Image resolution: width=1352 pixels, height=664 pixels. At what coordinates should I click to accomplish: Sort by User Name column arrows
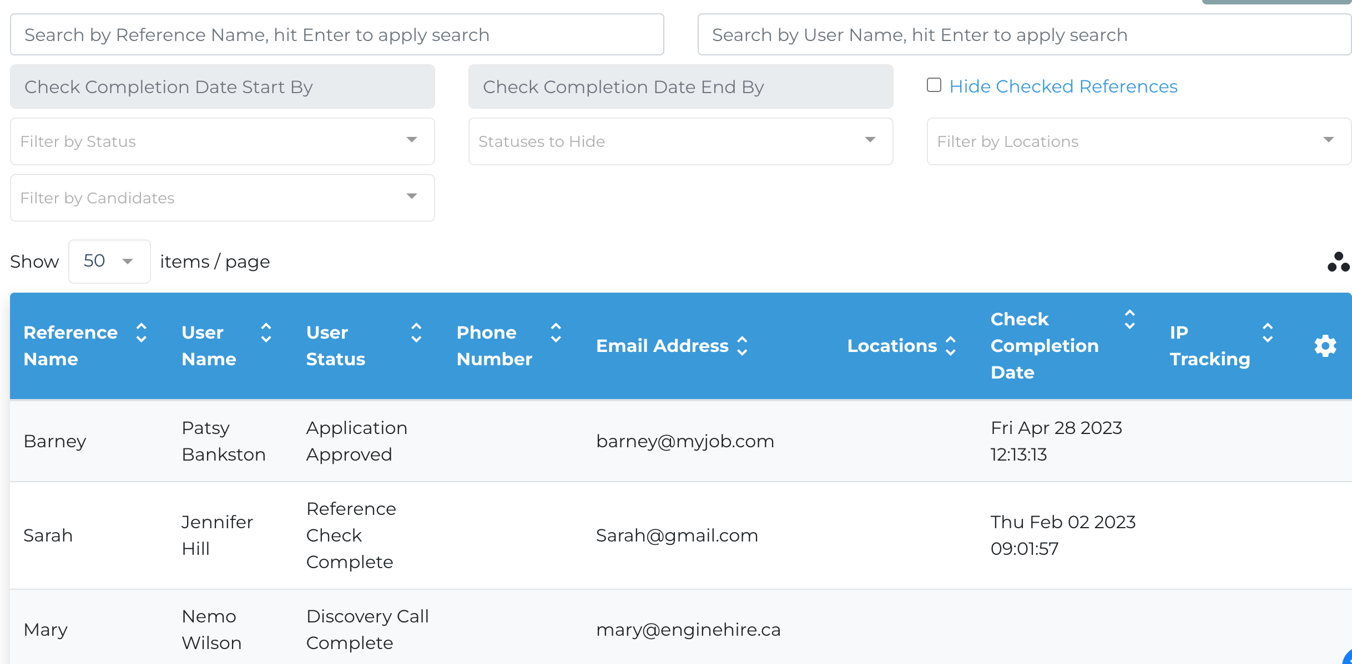[266, 333]
